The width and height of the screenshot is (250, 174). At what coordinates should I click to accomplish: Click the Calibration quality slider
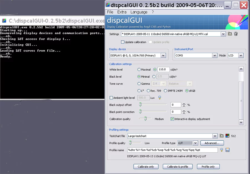(x=145, y=119)
